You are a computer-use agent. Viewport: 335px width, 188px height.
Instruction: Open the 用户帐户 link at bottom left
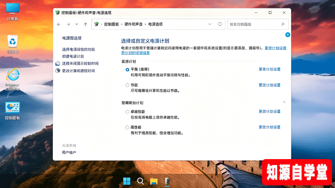pyautogui.click(x=69, y=152)
